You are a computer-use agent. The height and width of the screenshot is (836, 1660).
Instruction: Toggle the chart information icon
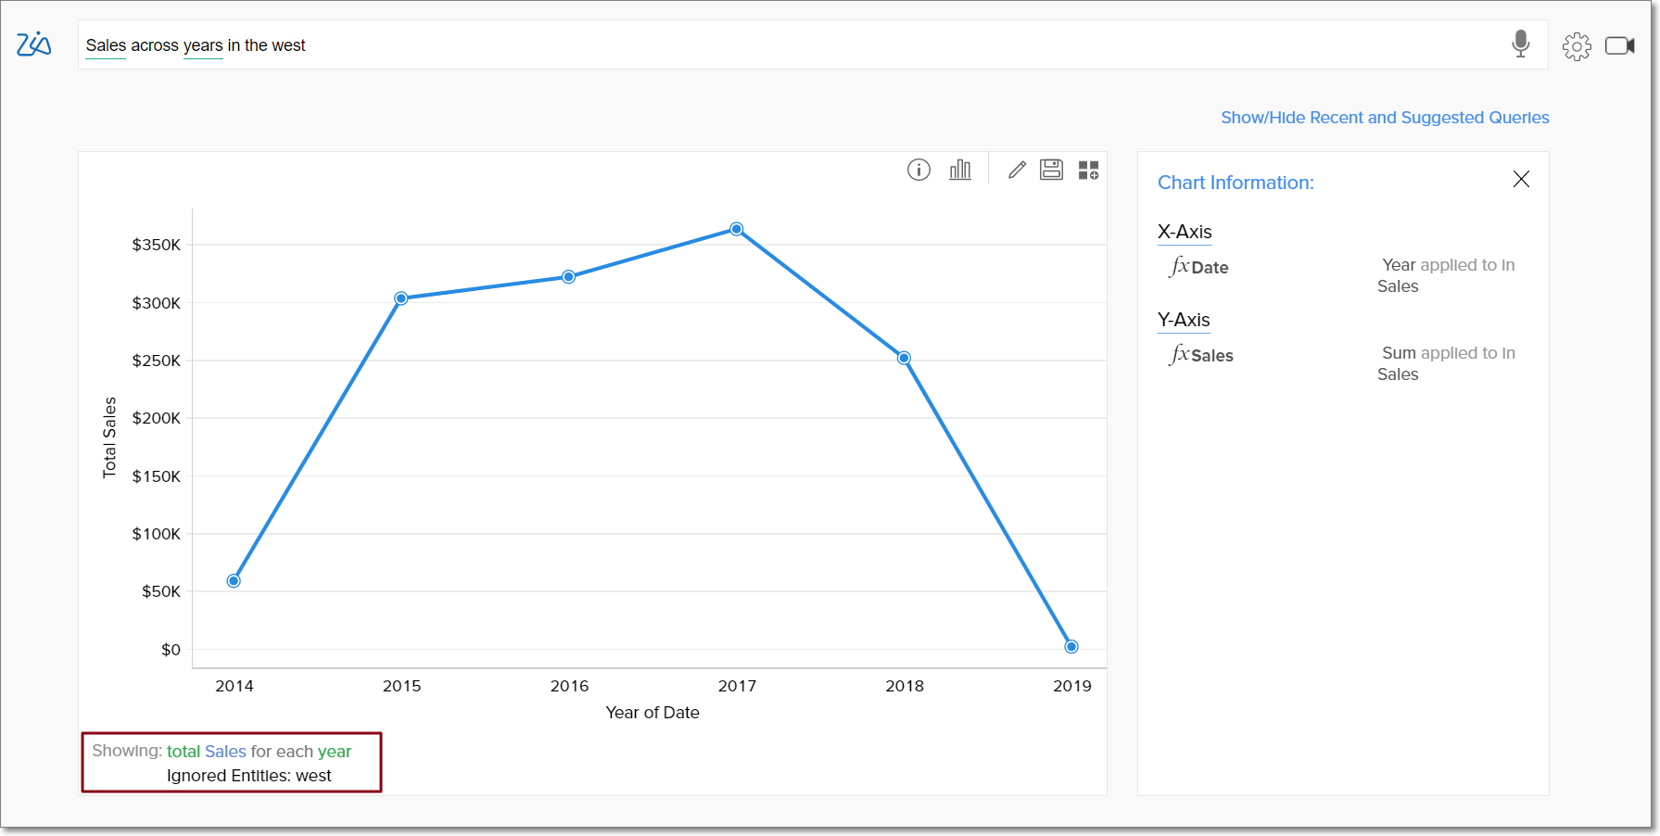[x=919, y=170]
